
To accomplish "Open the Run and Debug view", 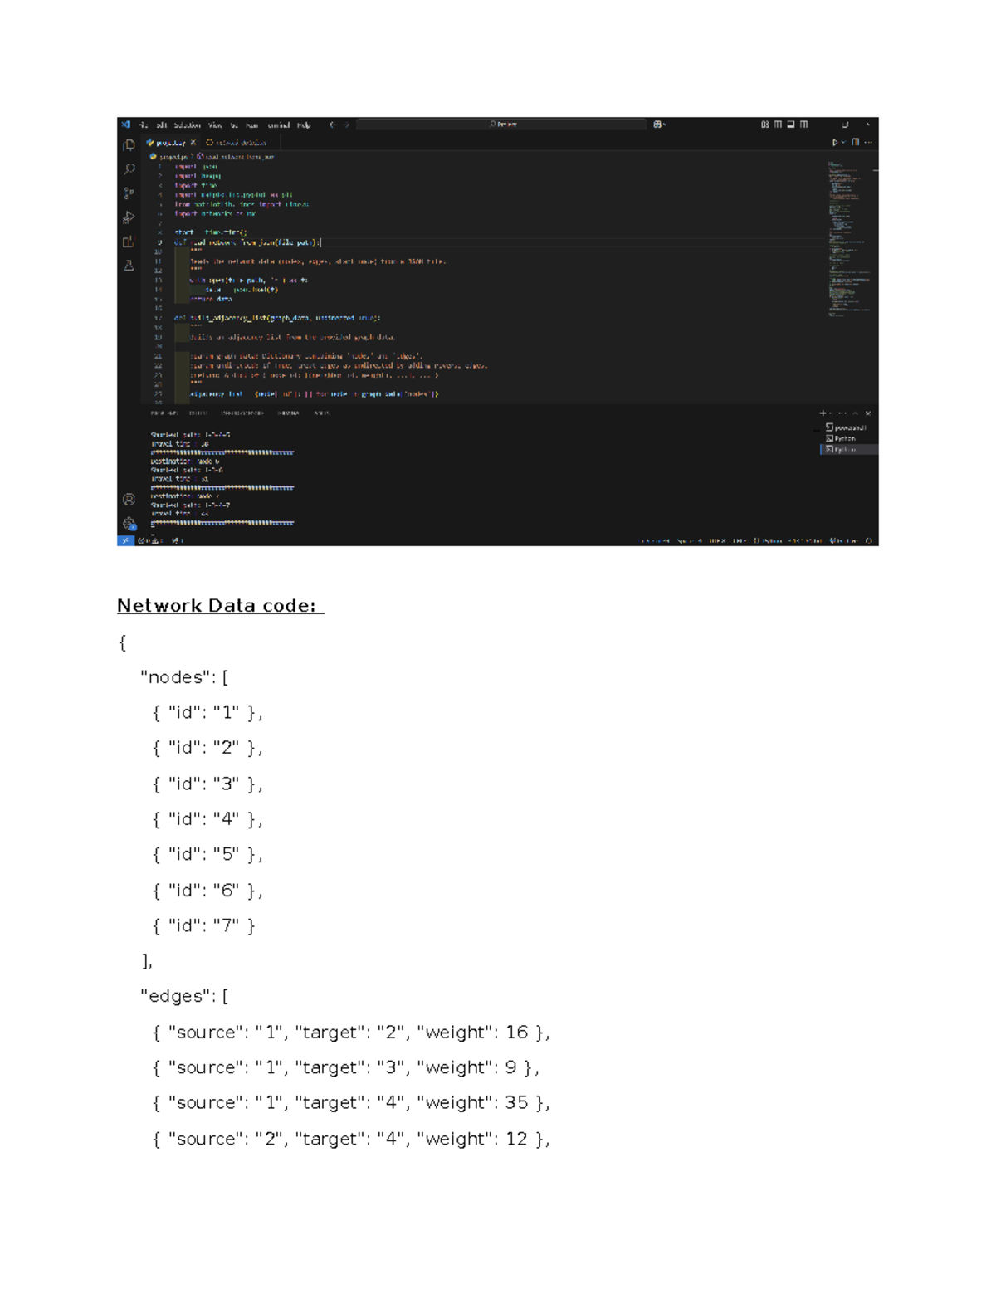I will (129, 217).
